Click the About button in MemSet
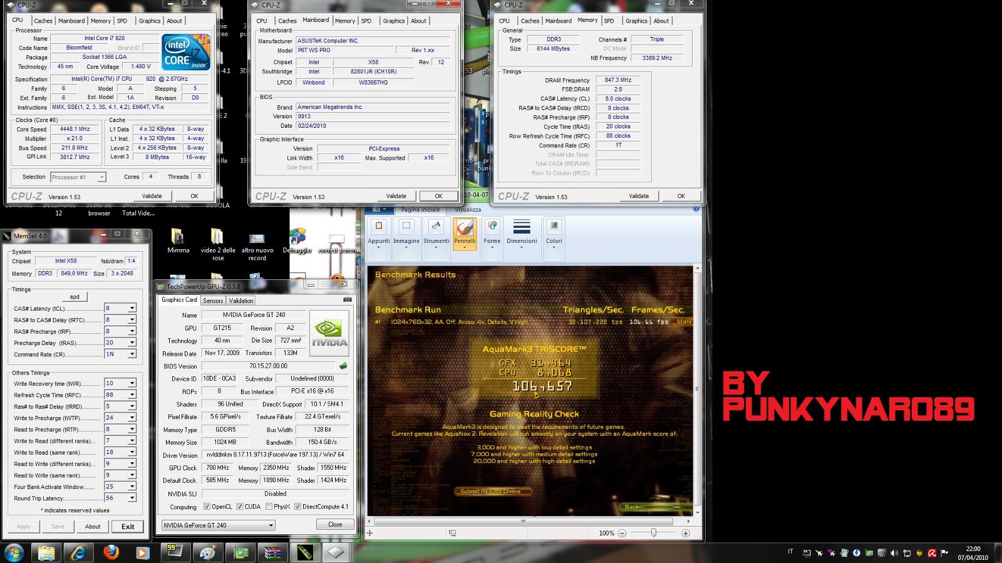The image size is (1002, 563). click(x=93, y=527)
